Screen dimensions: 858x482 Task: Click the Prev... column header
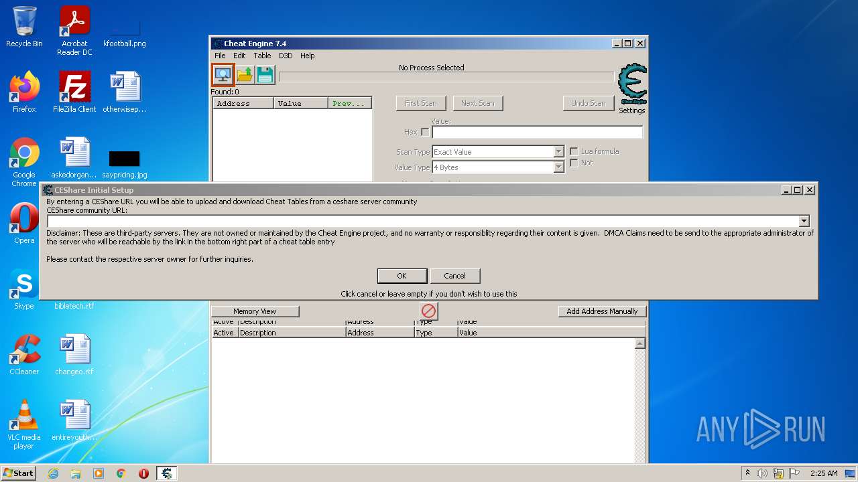coord(350,103)
